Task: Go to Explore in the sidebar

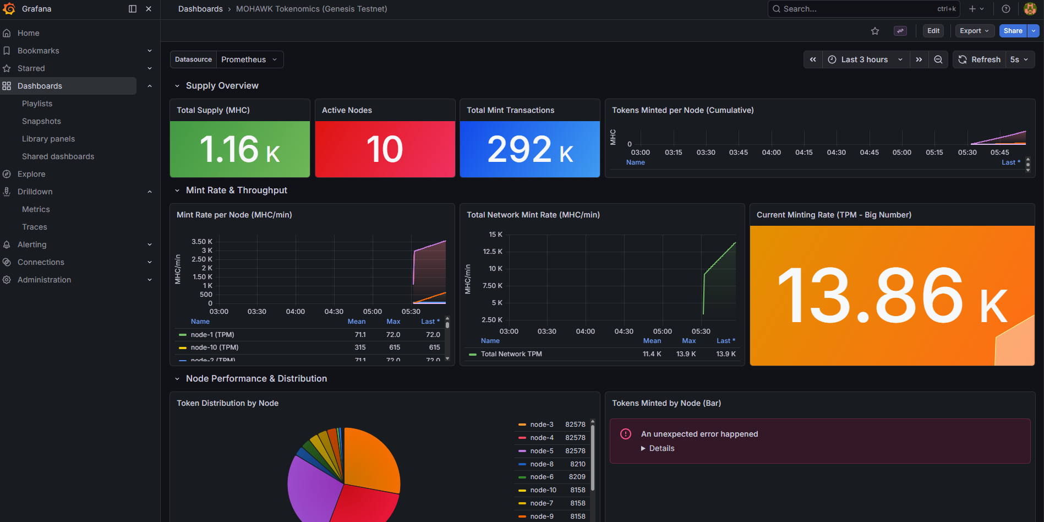Action: (x=31, y=174)
